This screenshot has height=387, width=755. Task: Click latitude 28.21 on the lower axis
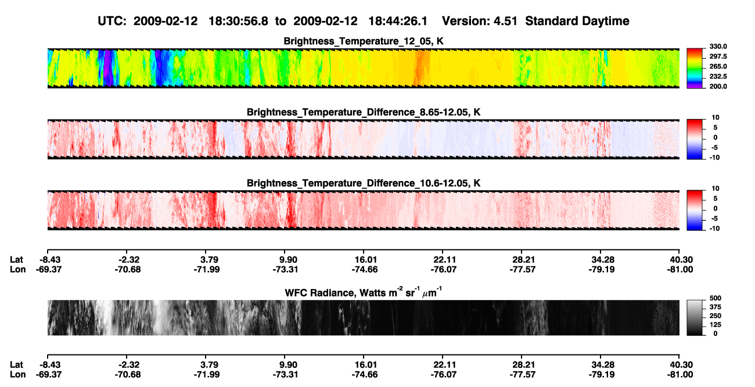[x=524, y=364]
